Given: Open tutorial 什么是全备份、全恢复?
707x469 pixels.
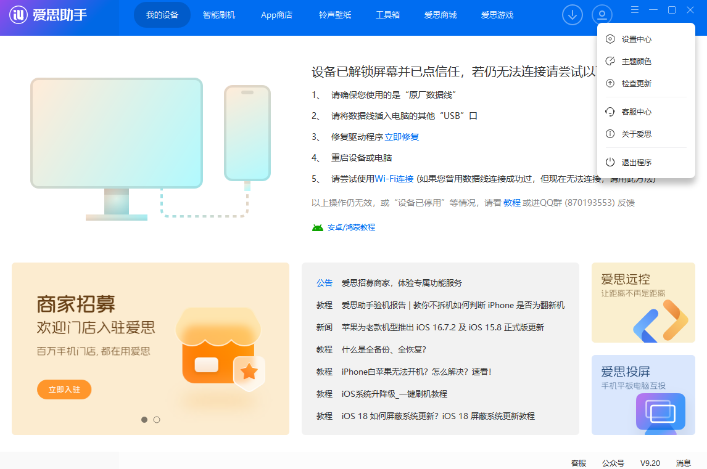Looking at the screenshot, I should (x=384, y=349).
